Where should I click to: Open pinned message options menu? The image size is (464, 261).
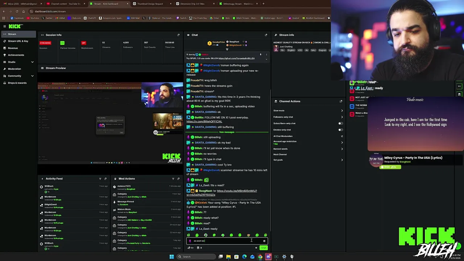pos(266,54)
